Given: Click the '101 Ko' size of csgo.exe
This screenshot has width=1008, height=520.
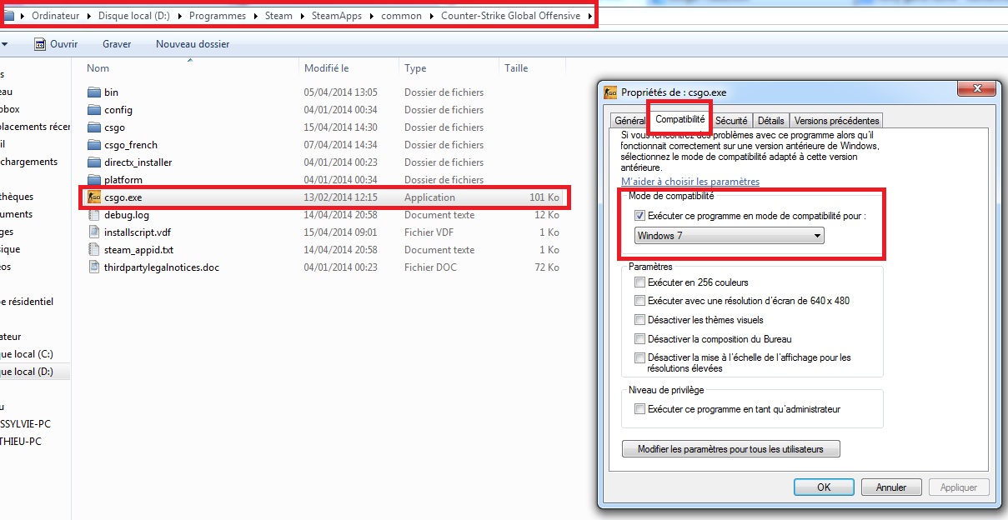Looking at the screenshot, I should point(544,197).
